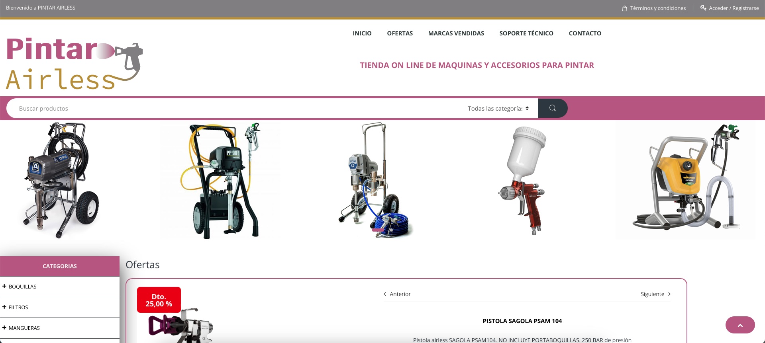Open SOPORTE TÉCNICO in the navigation
Screen dimensions: 765x343
(526, 33)
